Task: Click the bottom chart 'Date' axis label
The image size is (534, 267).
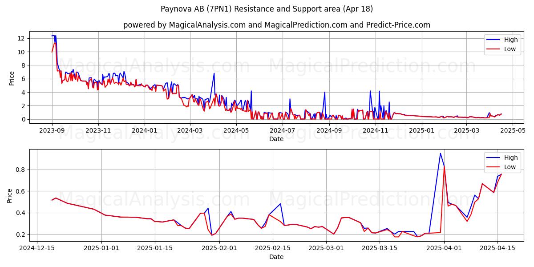Action: (x=276, y=257)
